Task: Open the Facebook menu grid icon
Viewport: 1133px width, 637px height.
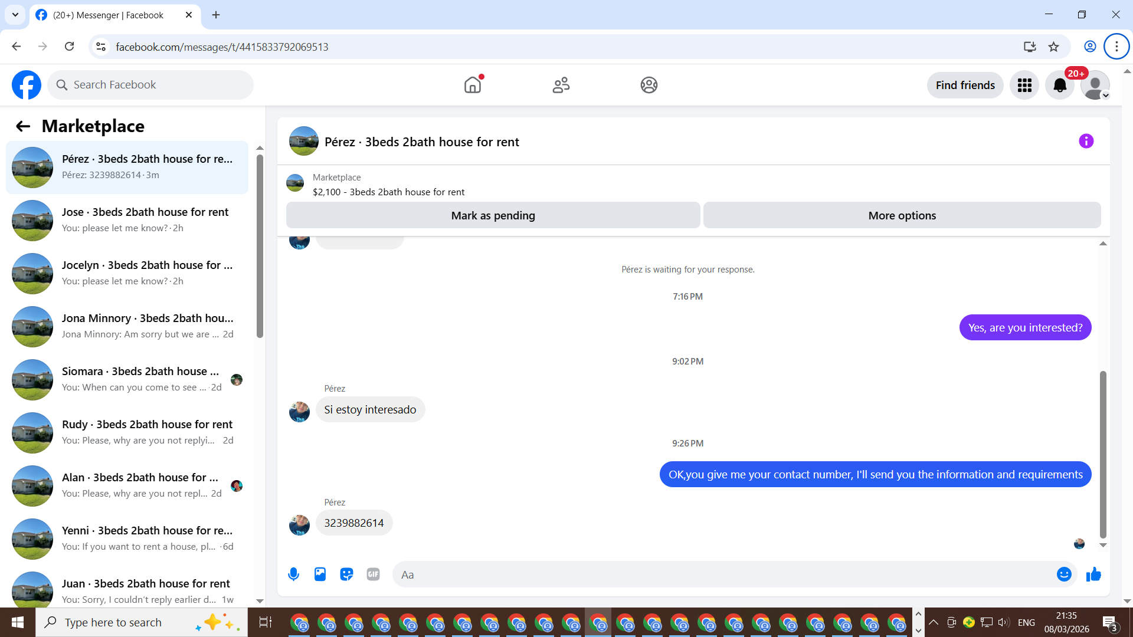Action: tap(1024, 86)
